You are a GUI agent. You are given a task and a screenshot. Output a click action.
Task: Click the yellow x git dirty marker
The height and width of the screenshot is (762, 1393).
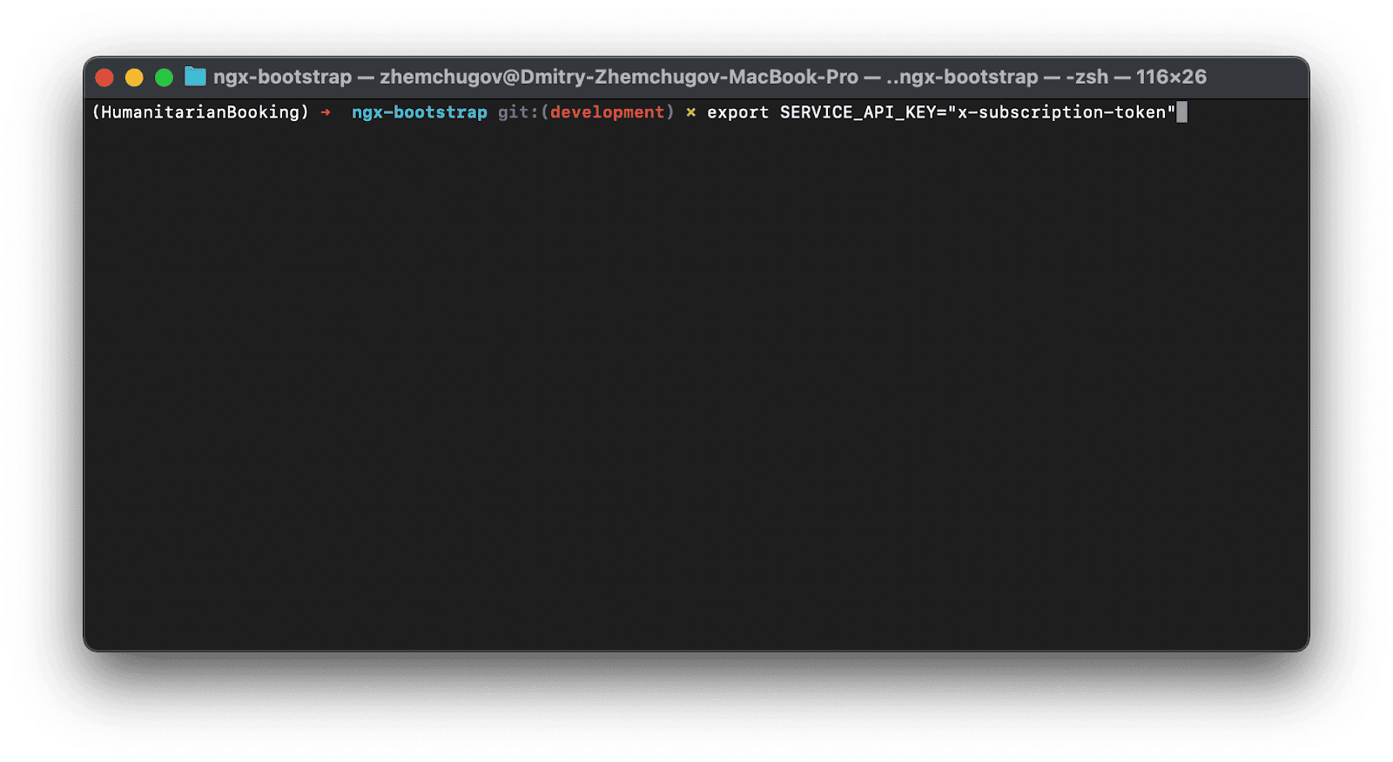tap(690, 112)
